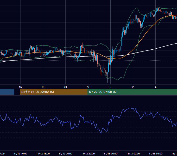
Task: Click the 11/12 20:00 date label
Action: [x=65, y=153]
